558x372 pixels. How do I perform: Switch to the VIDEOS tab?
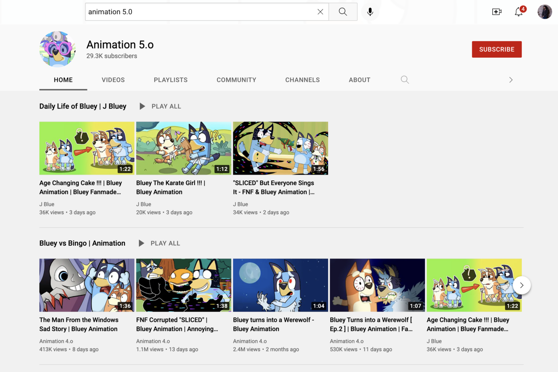click(113, 80)
